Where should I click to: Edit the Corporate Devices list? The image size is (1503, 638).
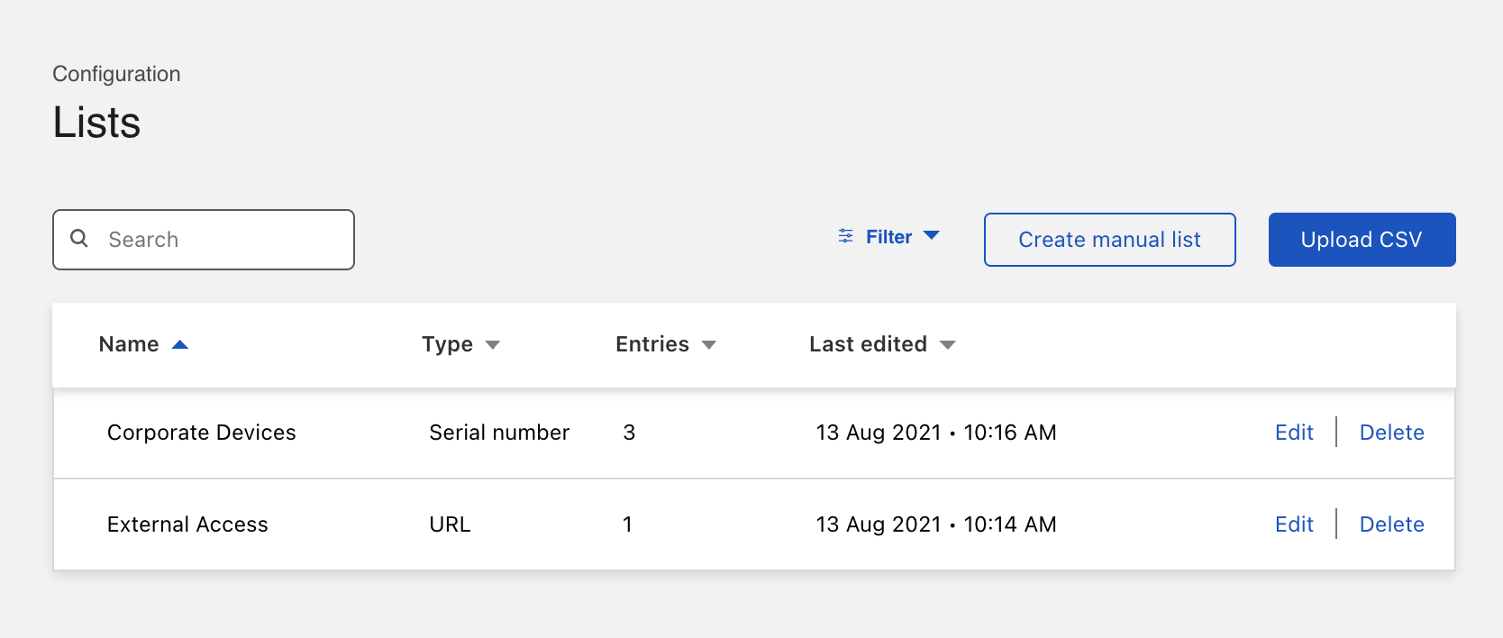coord(1294,433)
